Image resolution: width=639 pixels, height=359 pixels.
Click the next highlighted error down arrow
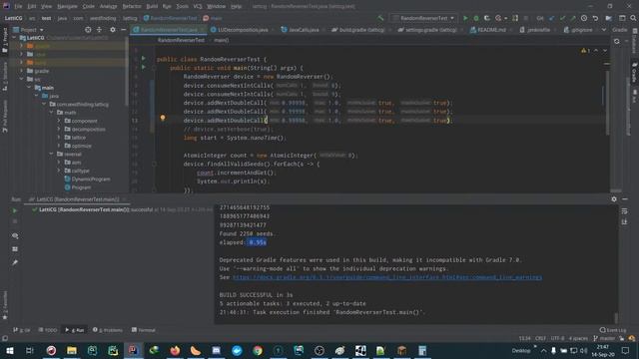coord(605,51)
